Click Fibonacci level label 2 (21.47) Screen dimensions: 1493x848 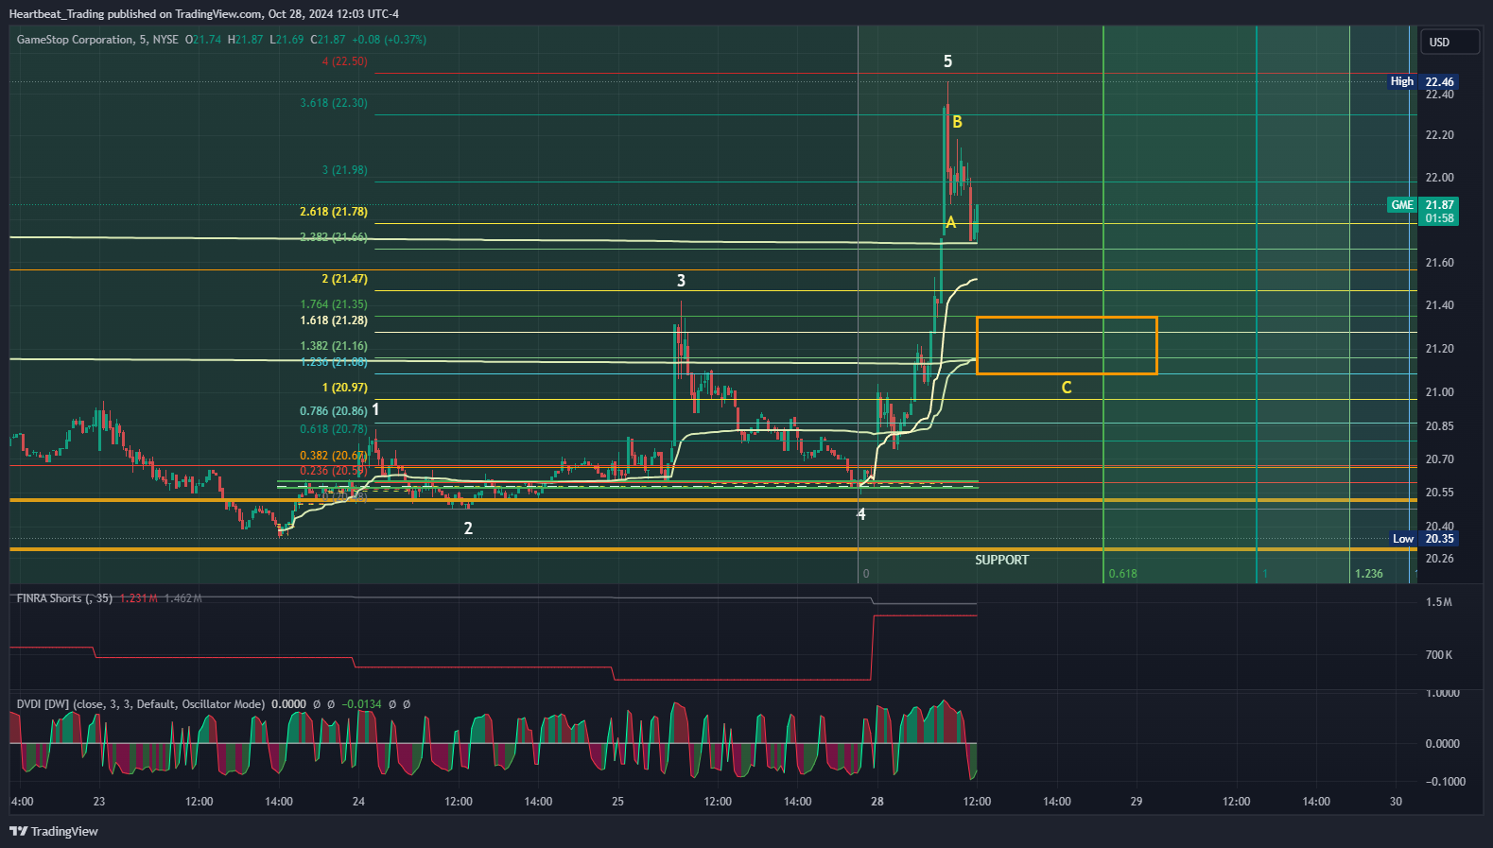(344, 279)
